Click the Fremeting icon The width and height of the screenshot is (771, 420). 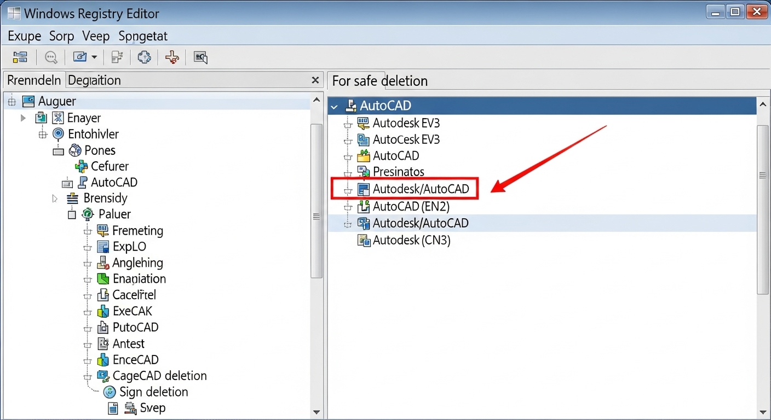coord(102,230)
